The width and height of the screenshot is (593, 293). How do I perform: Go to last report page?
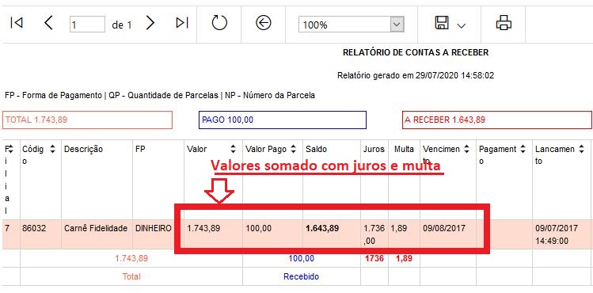click(x=182, y=23)
